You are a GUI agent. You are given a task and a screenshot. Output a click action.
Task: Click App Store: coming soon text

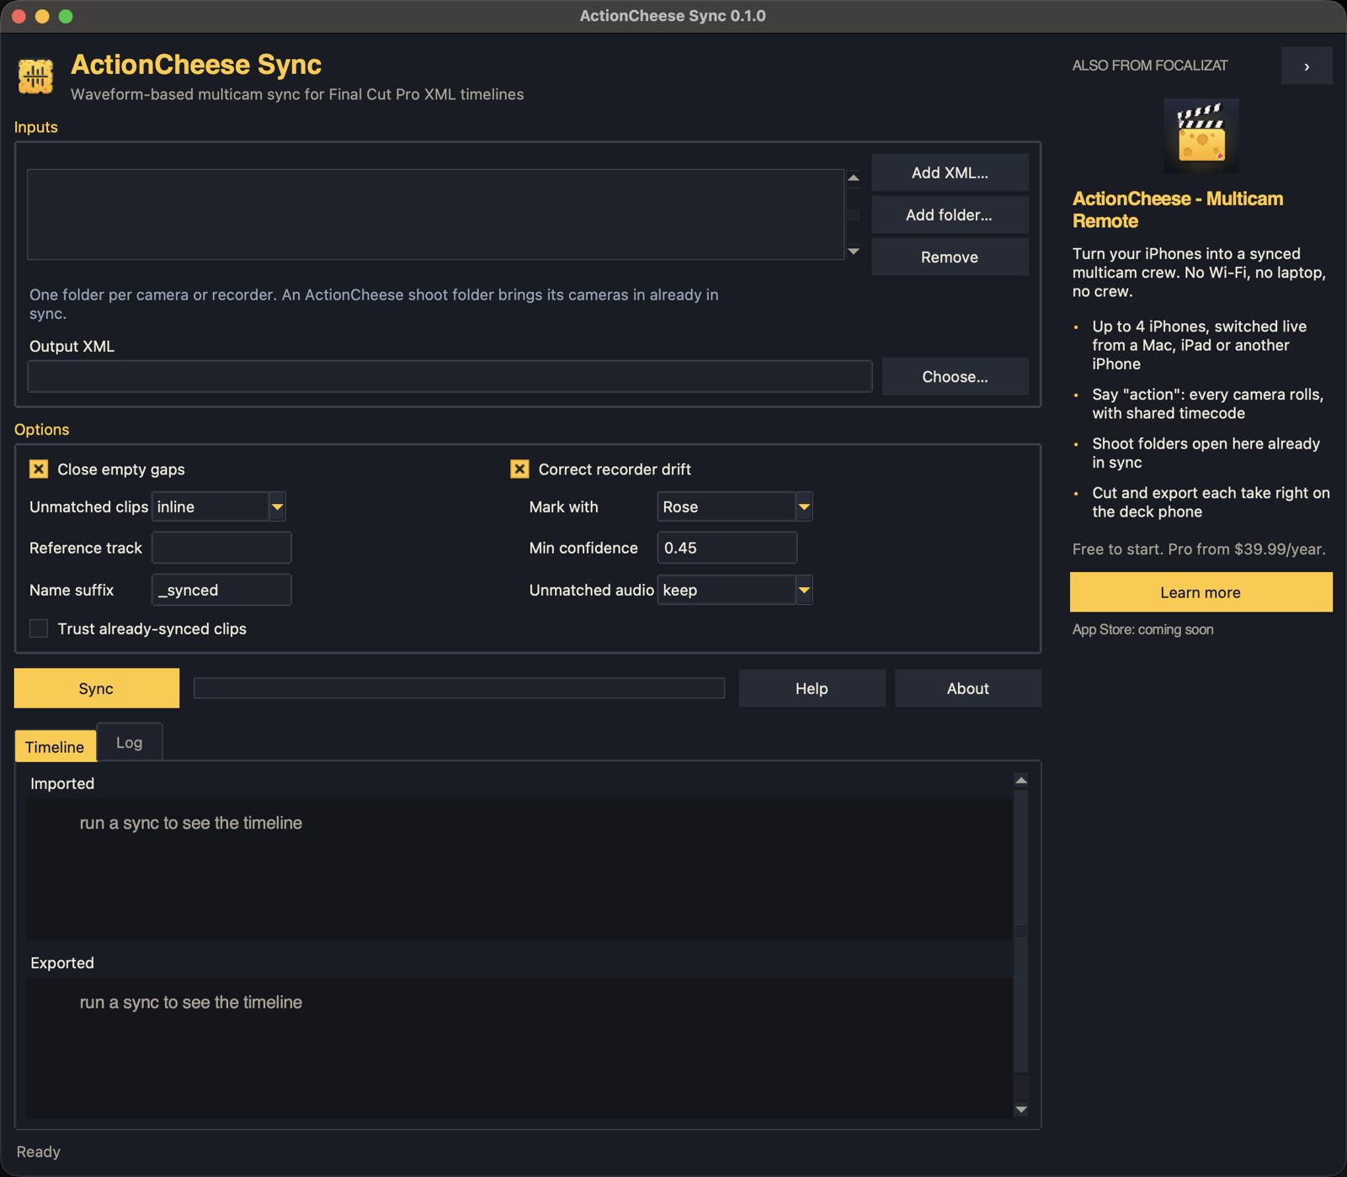tap(1142, 629)
